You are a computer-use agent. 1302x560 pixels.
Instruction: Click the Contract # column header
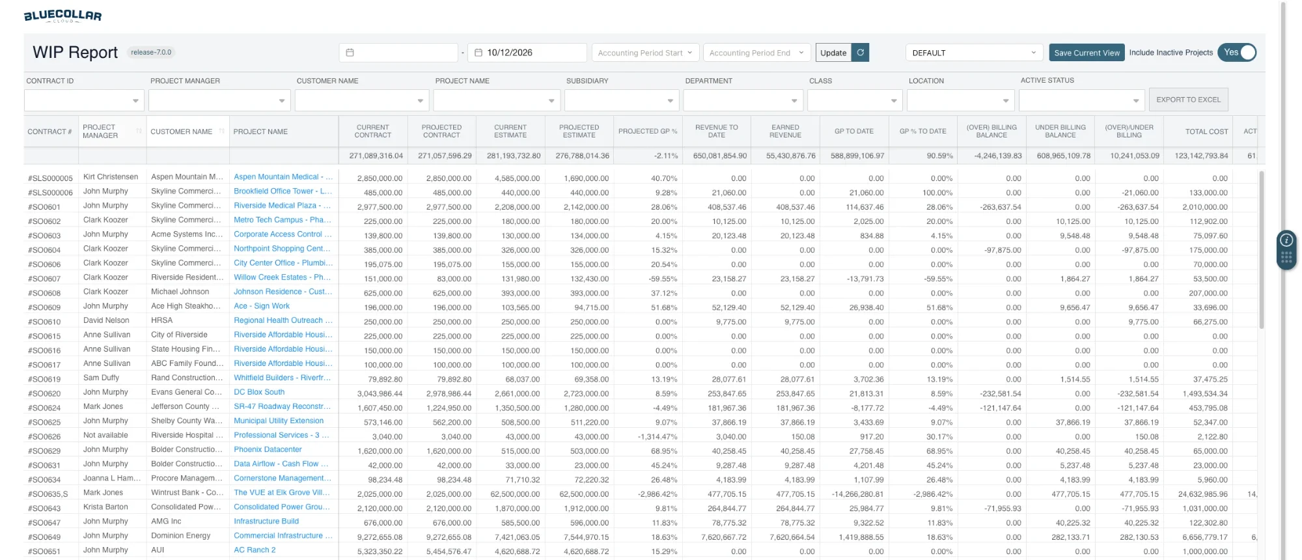(51, 132)
